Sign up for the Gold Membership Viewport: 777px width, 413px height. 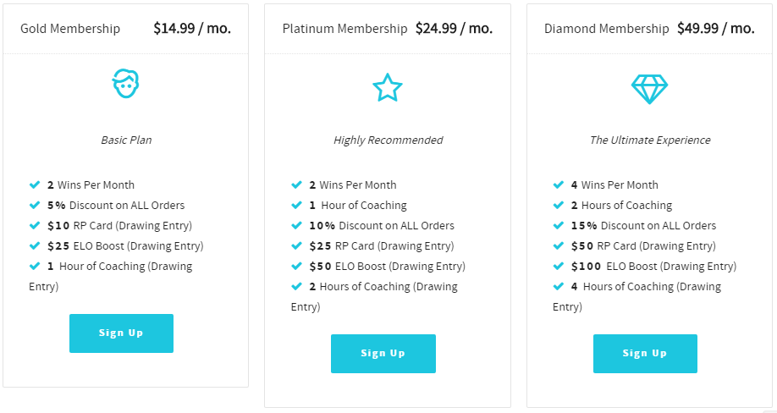121,333
